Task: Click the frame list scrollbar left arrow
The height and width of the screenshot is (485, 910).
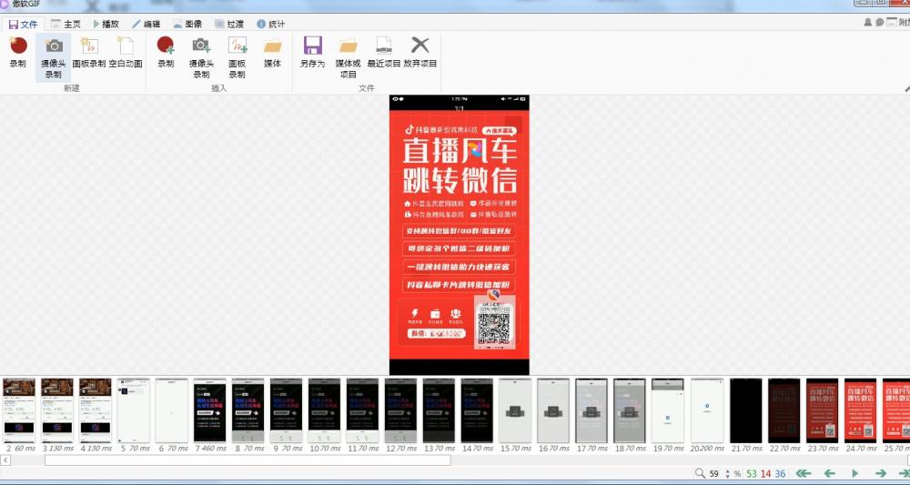Action: tap(5, 460)
